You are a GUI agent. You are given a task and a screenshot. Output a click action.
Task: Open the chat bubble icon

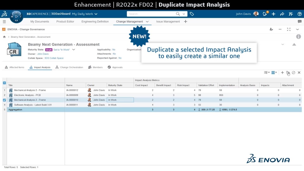click(300, 22)
